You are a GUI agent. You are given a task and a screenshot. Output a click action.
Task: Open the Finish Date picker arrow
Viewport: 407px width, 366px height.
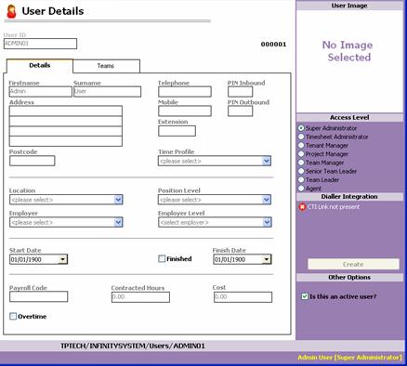tap(267, 259)
